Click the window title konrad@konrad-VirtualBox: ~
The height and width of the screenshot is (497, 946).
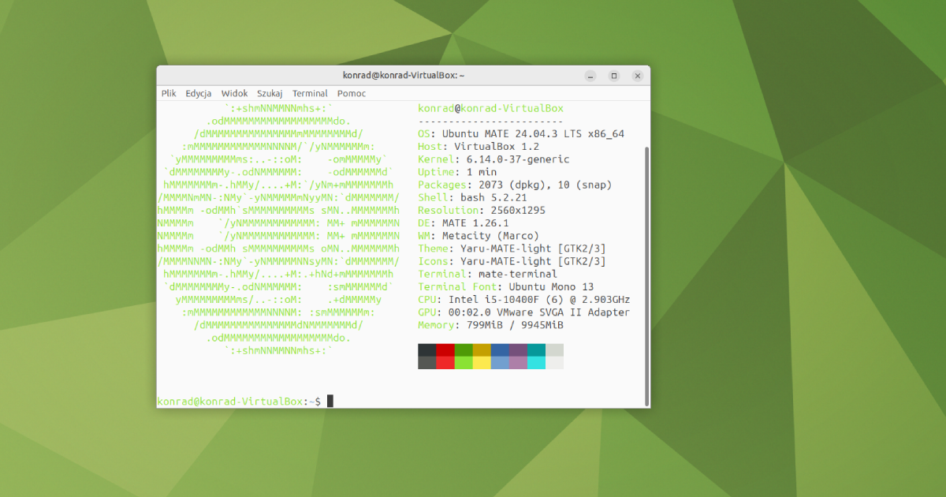coord(404,76)
